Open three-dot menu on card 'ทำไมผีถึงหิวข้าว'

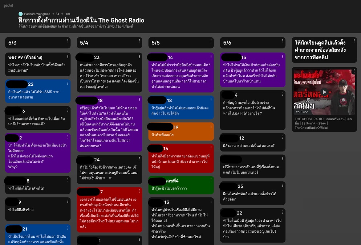click(68, 201)
